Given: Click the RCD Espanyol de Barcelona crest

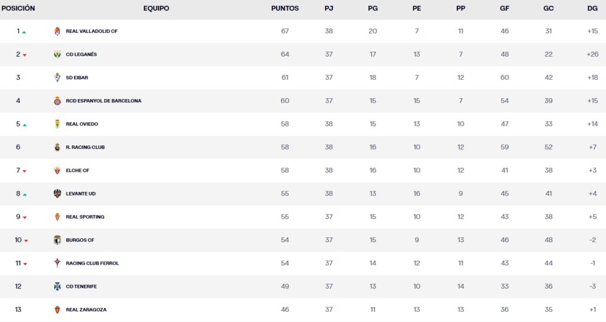Looking at the screenshot, I should (57, 101).
